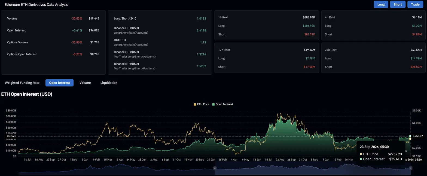The width and height of the screenshot is (427, 176).
Task: Grab the left range slider handle
Action: tap(215, 168)
